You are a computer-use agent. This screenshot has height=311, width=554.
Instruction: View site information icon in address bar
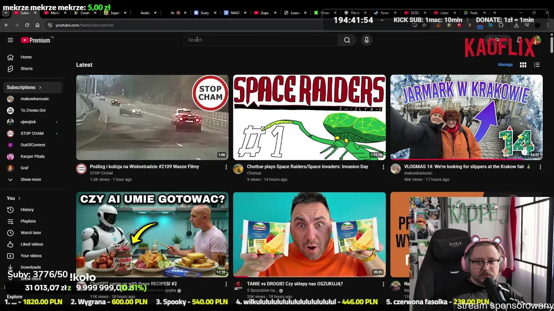[50, 25]
